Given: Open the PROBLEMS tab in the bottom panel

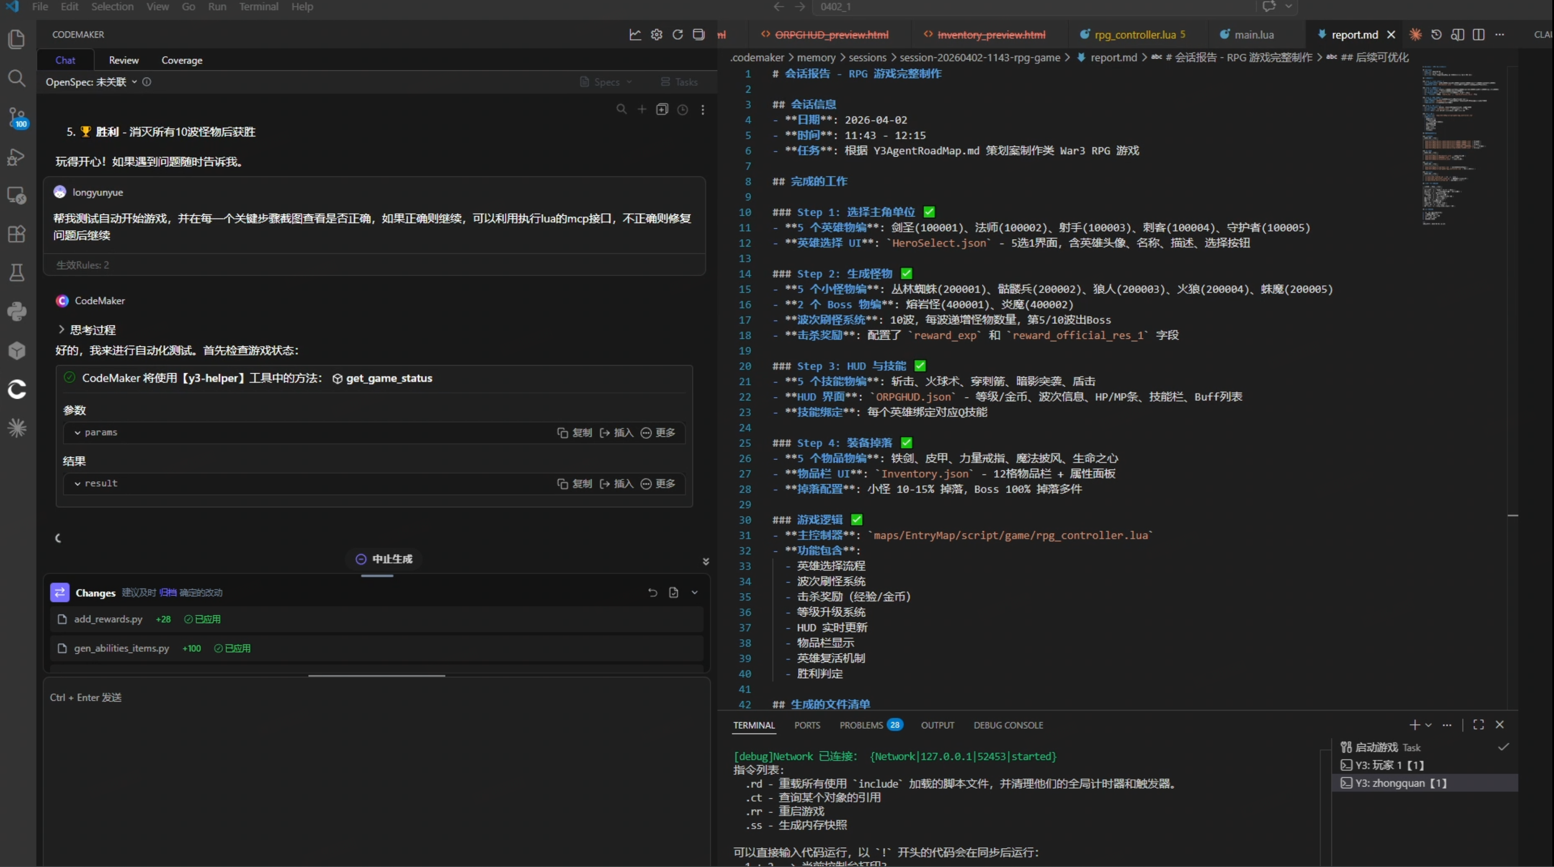Looking at the screenshot, I should pyautogui.click(x=861, y=725).
